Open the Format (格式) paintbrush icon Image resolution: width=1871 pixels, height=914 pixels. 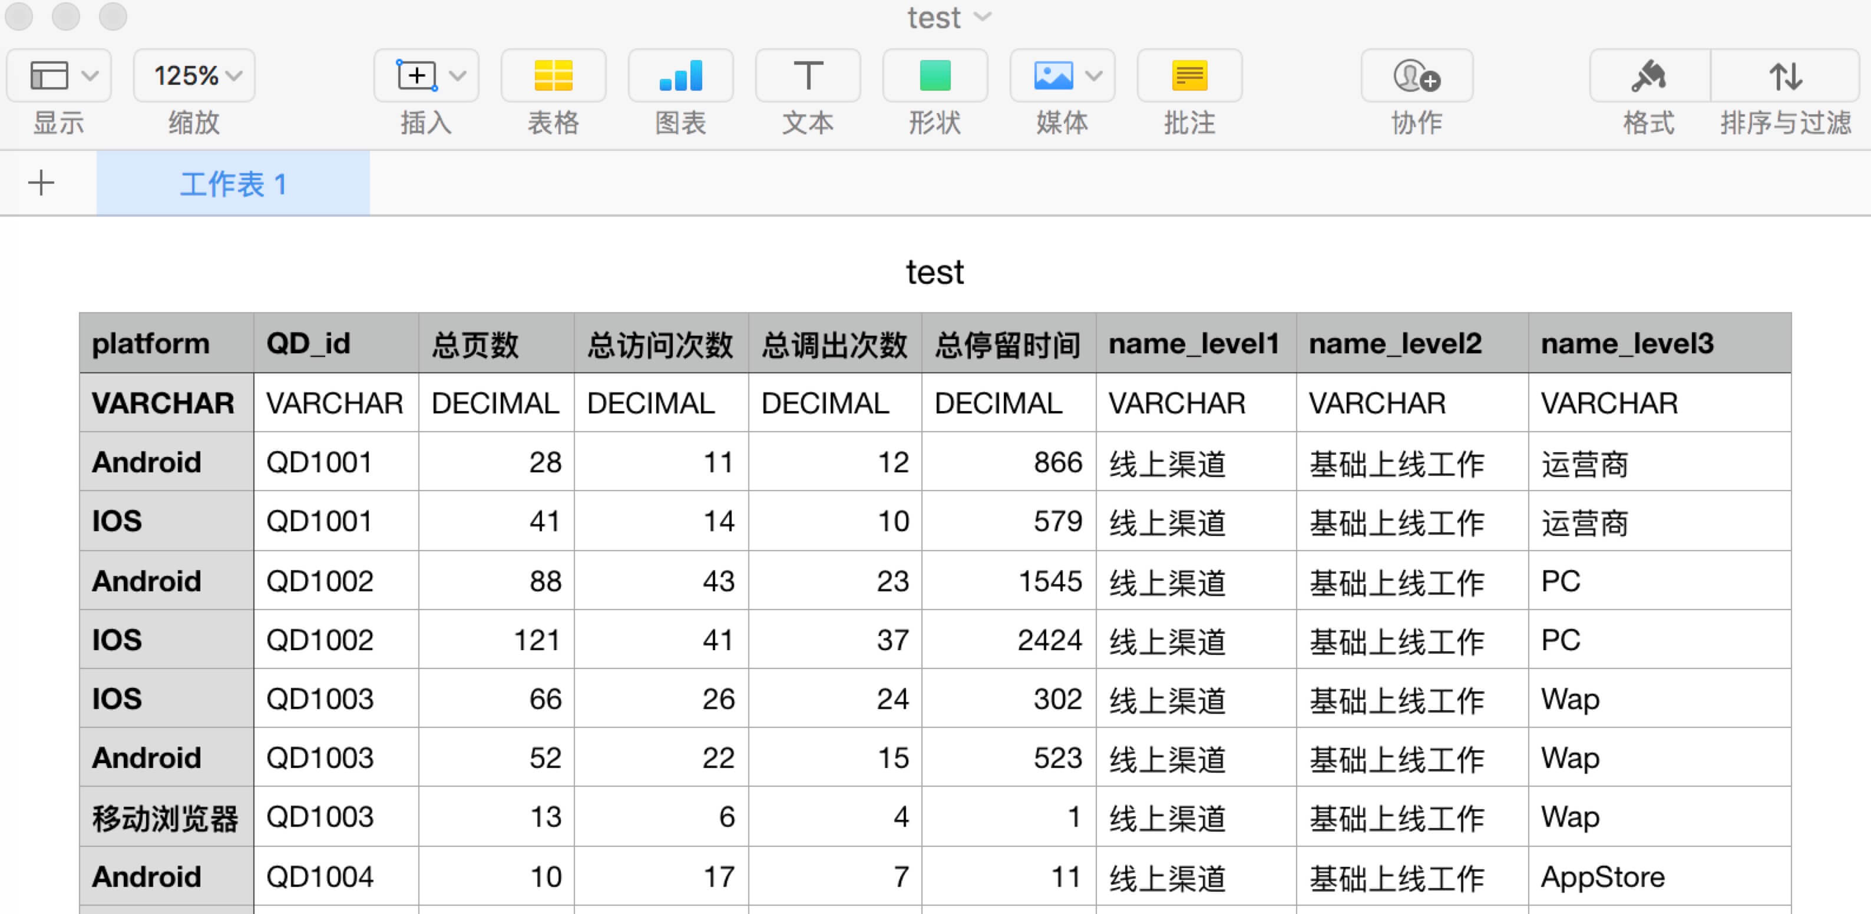(1648, 75)
